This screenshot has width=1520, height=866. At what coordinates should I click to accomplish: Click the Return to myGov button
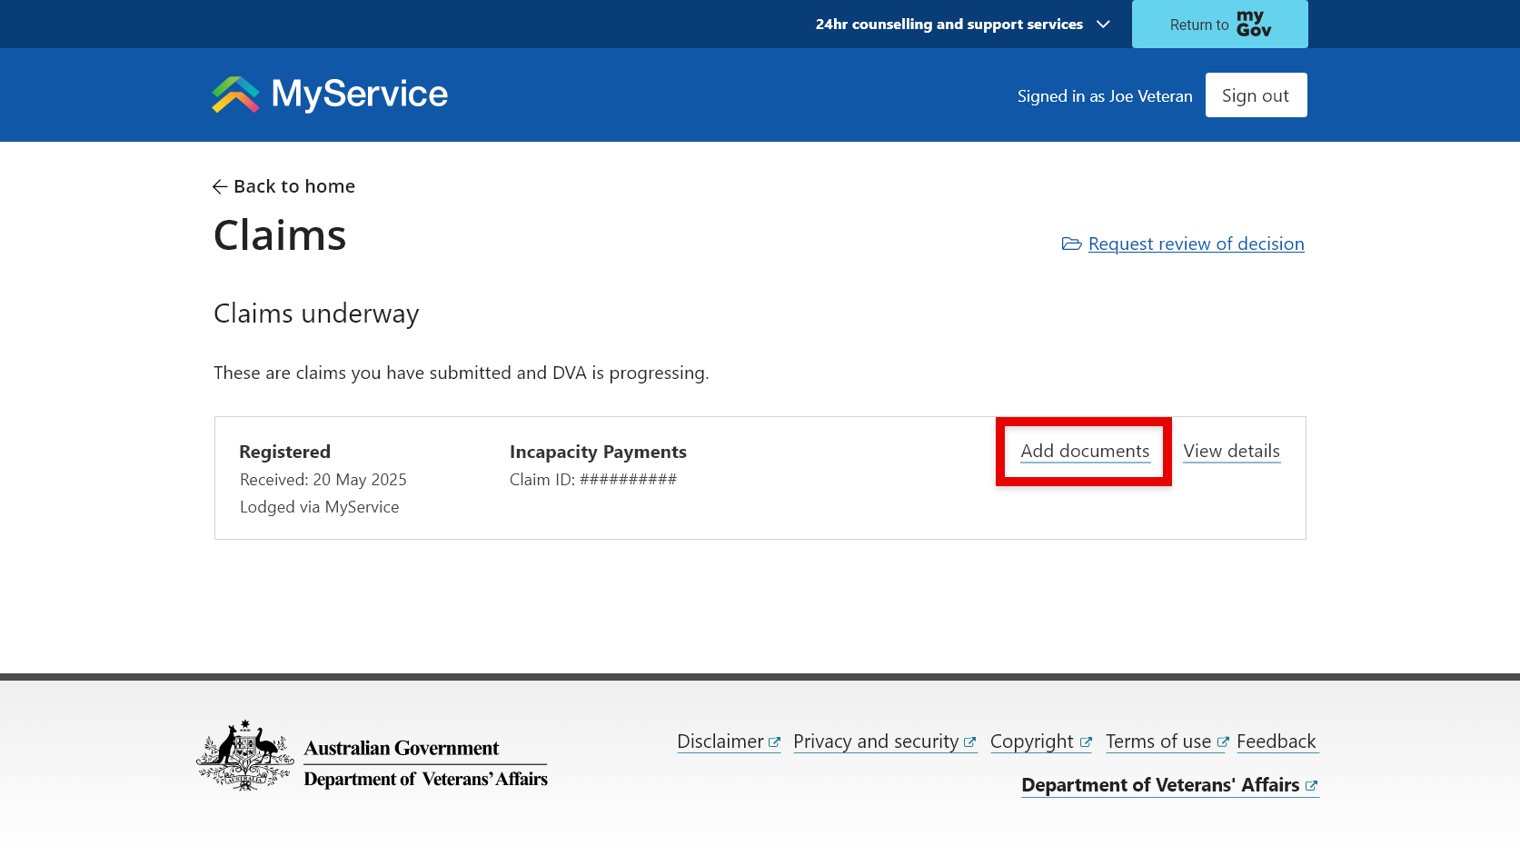[x=1219, y=24]
